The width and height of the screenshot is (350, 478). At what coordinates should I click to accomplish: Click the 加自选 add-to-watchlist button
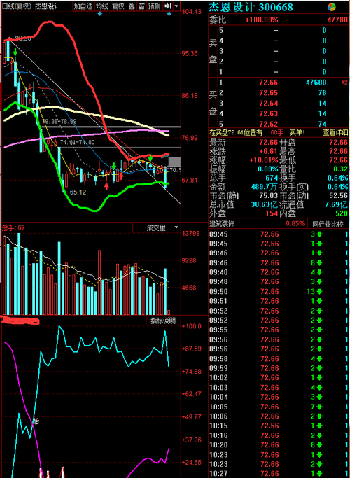coord(83,6)
